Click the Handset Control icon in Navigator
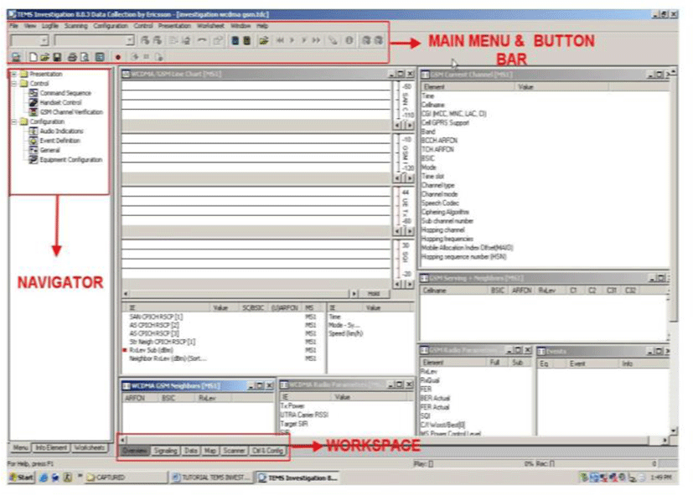This screenshot has width=693, height=495. [x=34, y=102]
